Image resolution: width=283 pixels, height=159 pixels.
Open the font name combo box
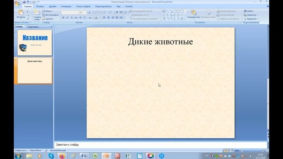70,12
